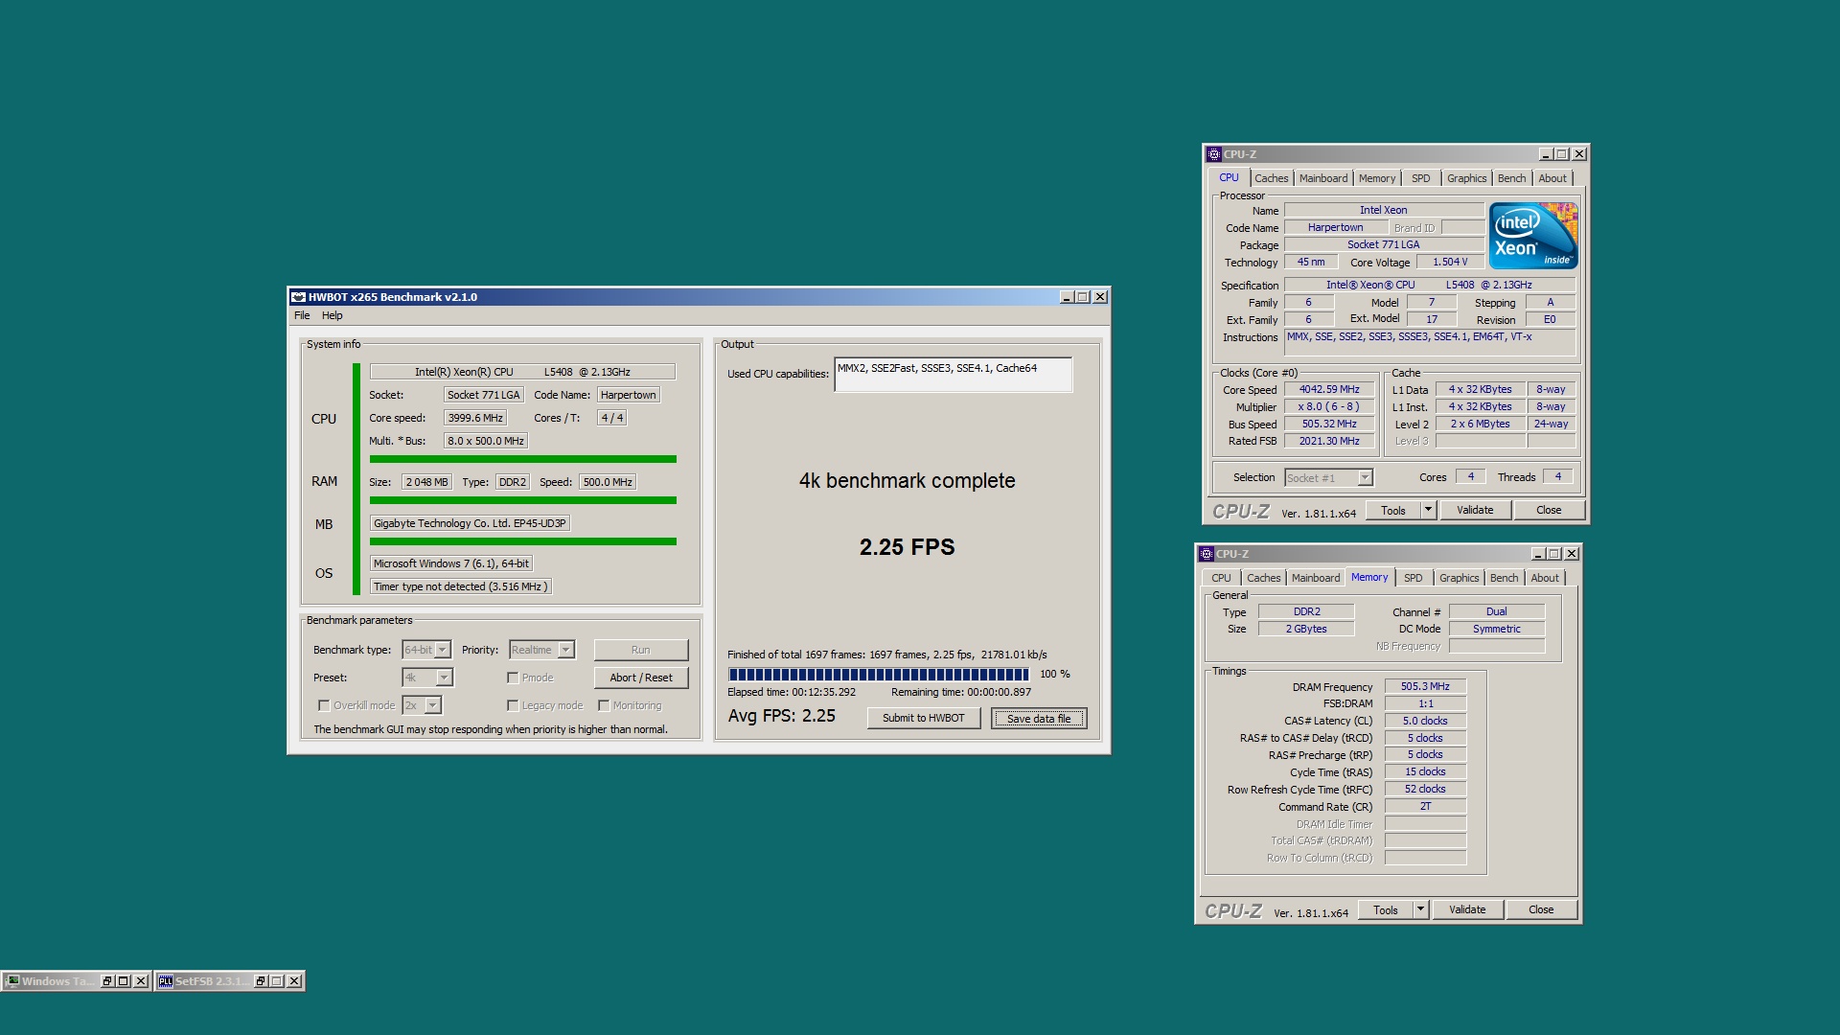The image size is (1840, 1035).
Task: Open the File menu in HWBOT
Action: click(x=302, y=315)
